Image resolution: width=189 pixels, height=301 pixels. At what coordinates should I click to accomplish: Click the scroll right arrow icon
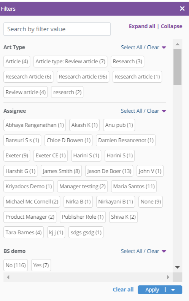(x=168, y=277)
